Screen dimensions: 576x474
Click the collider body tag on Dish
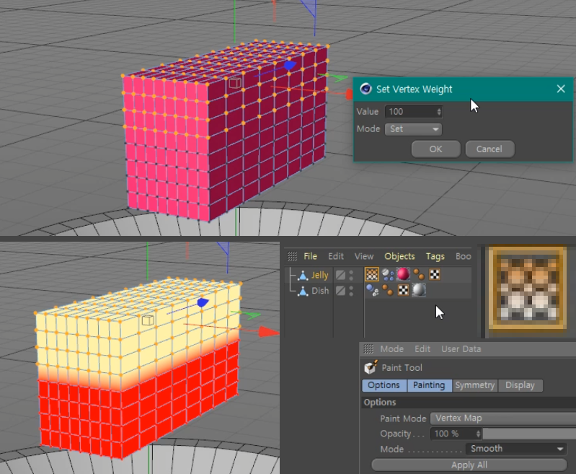(x=372, y=290)
